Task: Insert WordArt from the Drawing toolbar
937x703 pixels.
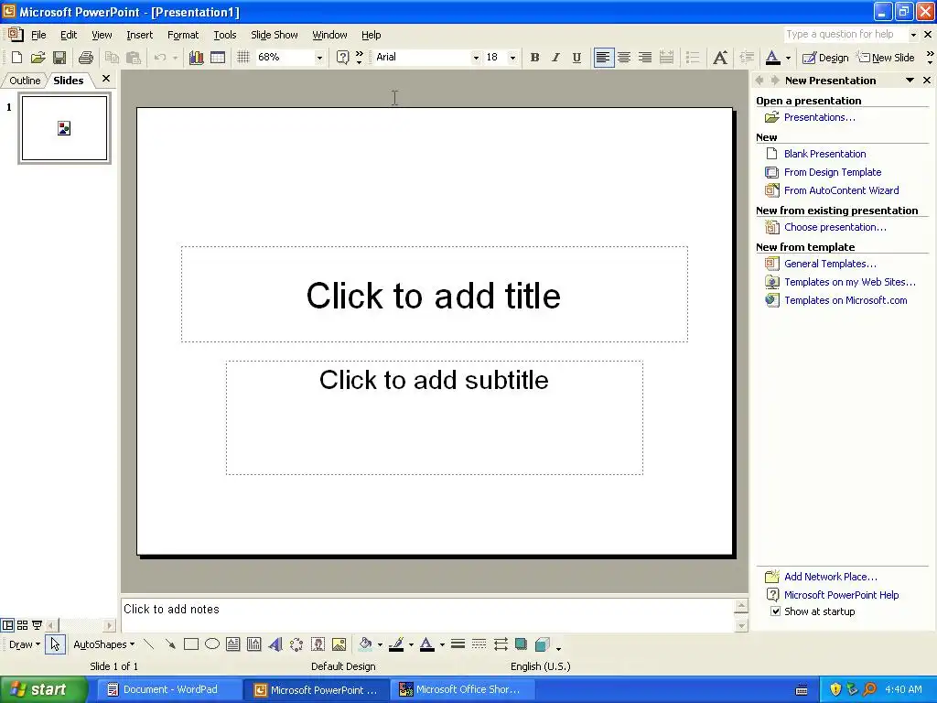Action: (275, 644)
